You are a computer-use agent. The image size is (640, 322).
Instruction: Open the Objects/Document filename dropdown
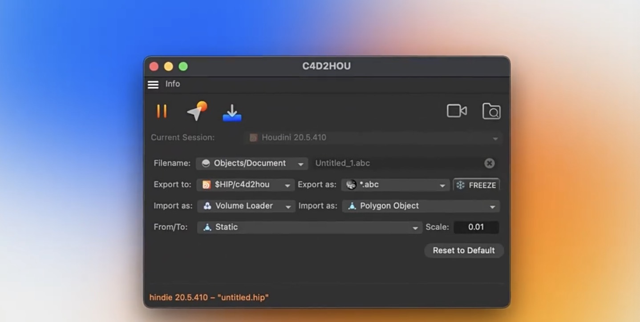pos(252,163)
